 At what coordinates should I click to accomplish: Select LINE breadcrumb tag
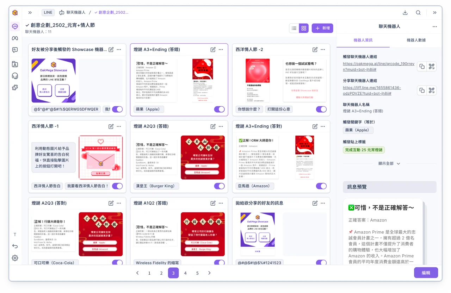(x=48, y=13)
